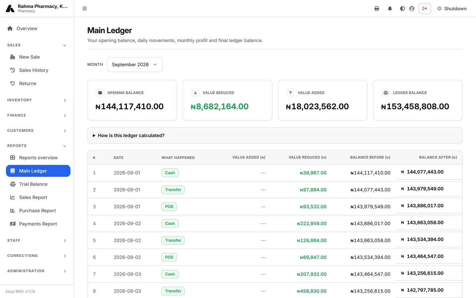Click the Purchase Report bar chart icon
Screen dimensions: 476x298
(13, 211)
